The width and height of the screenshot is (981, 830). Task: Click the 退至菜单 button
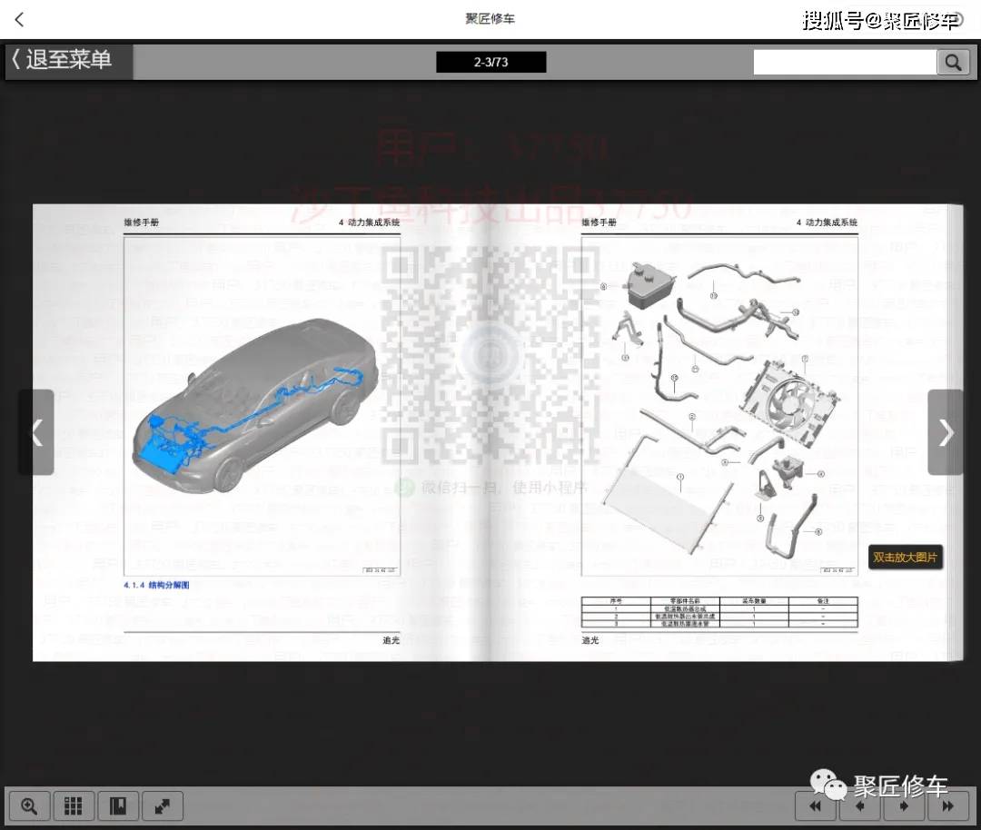(68, 60)
